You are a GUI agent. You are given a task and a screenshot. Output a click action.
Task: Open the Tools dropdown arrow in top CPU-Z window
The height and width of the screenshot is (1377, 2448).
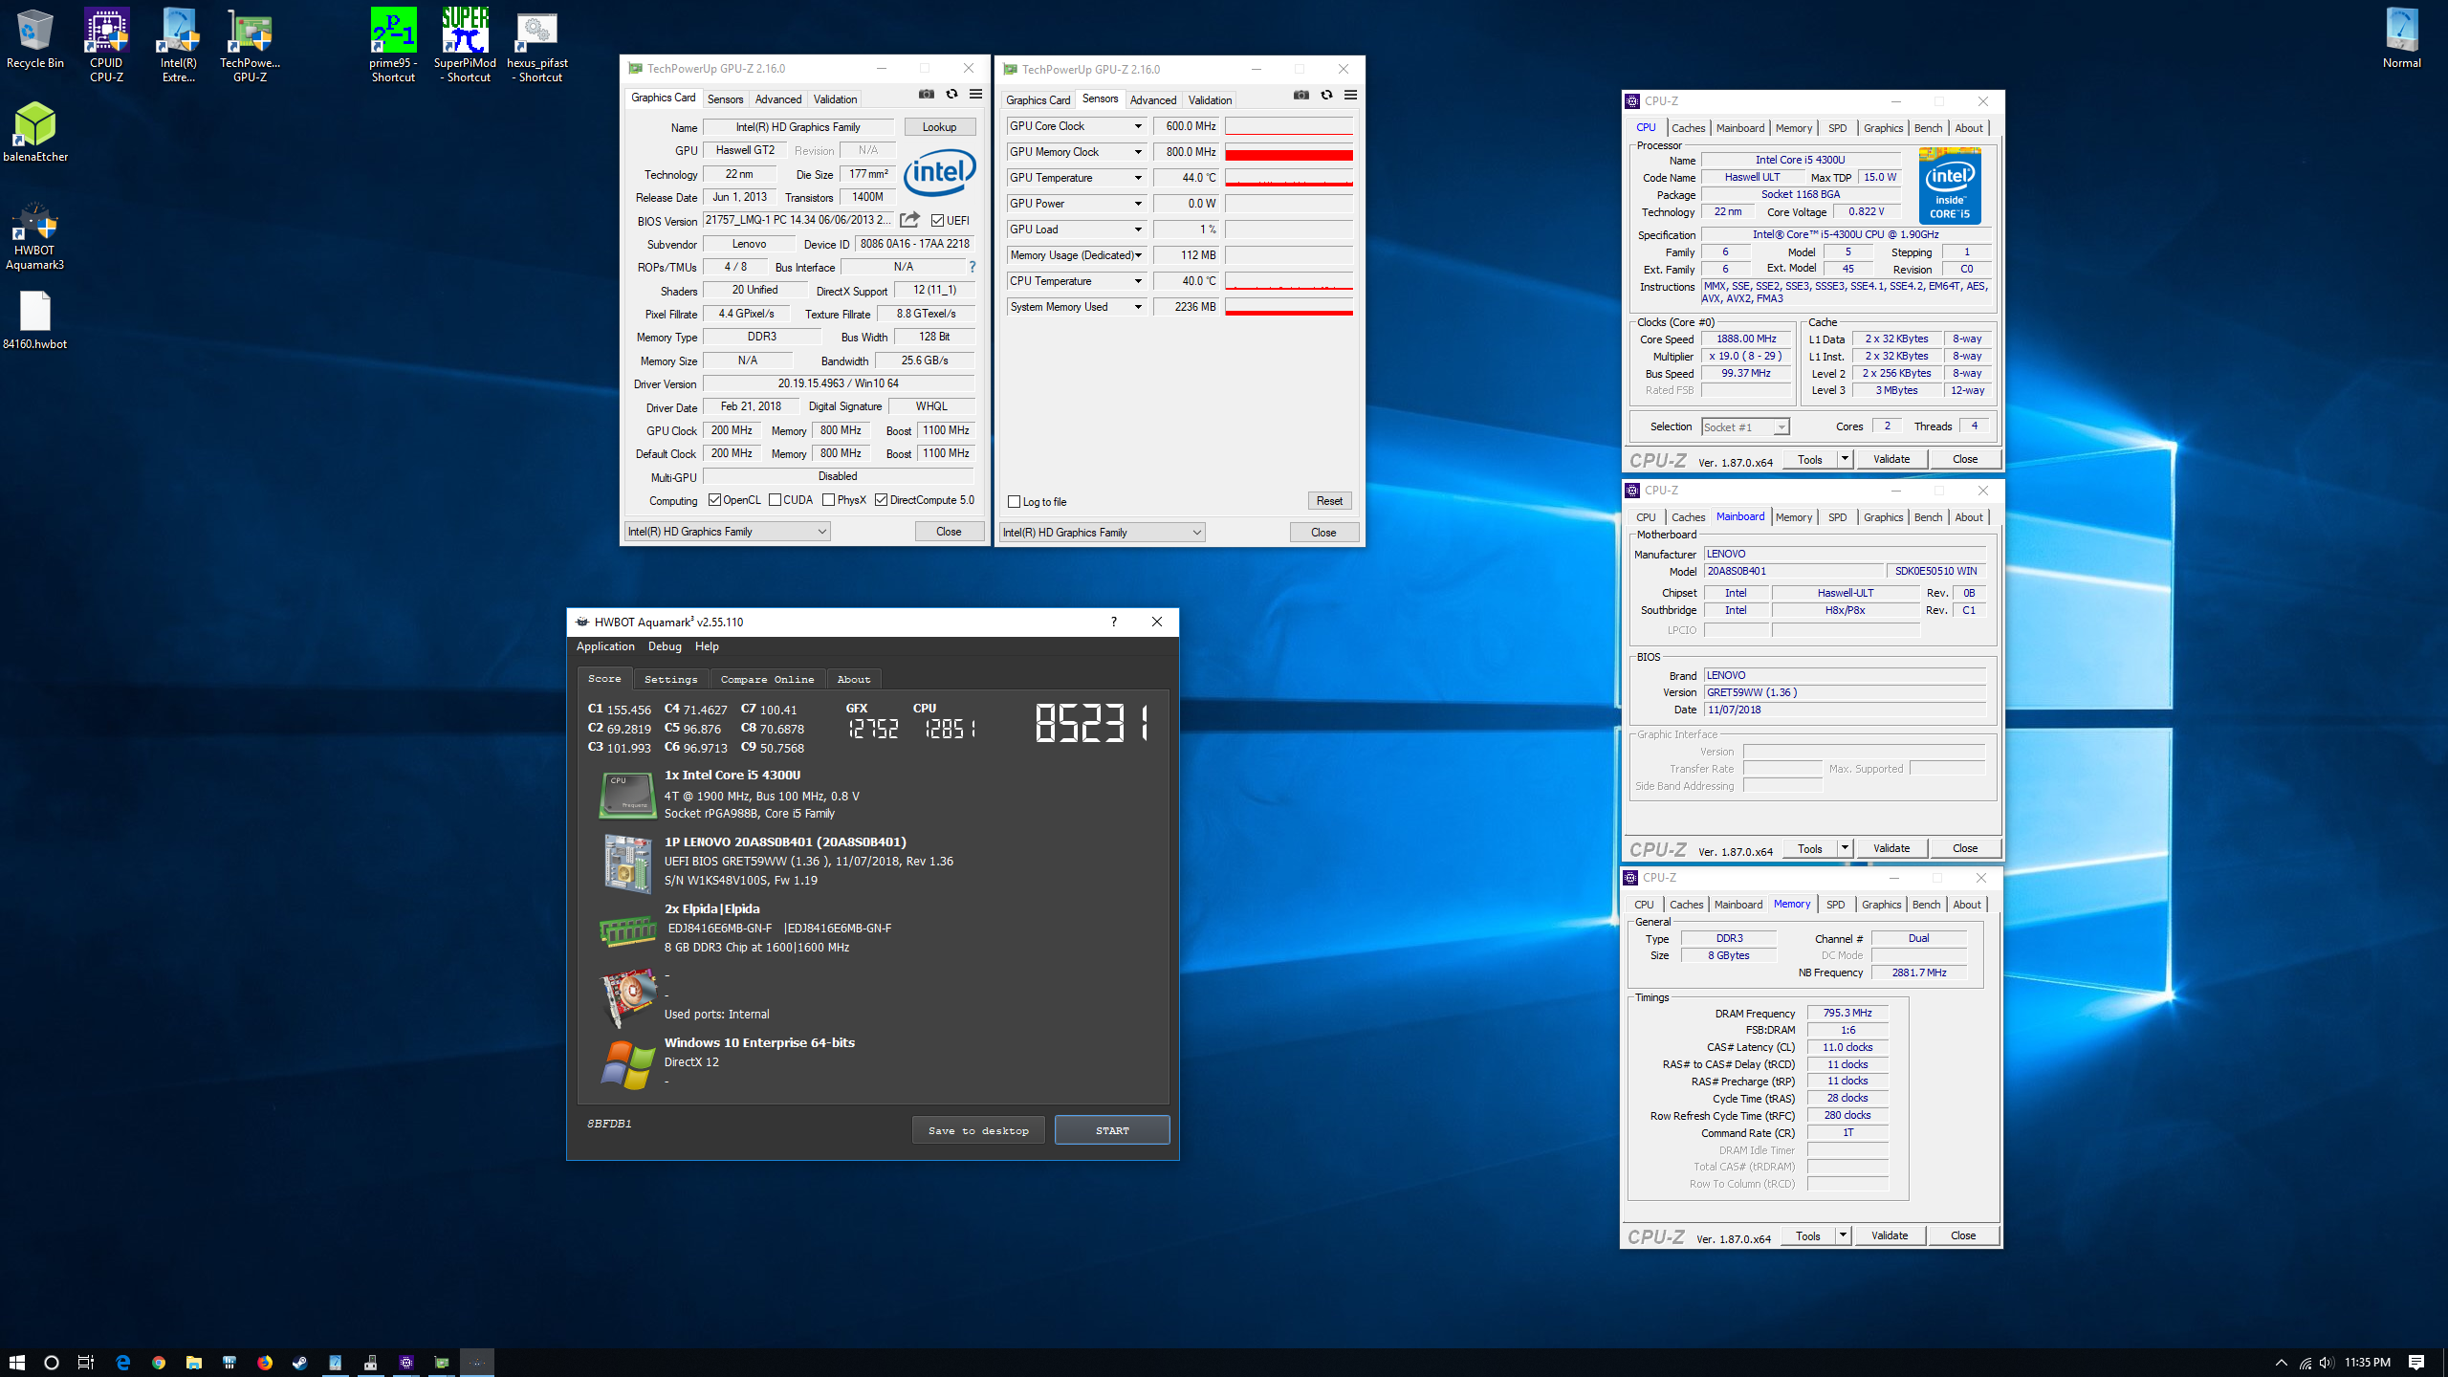click(x=1845, y=460)
